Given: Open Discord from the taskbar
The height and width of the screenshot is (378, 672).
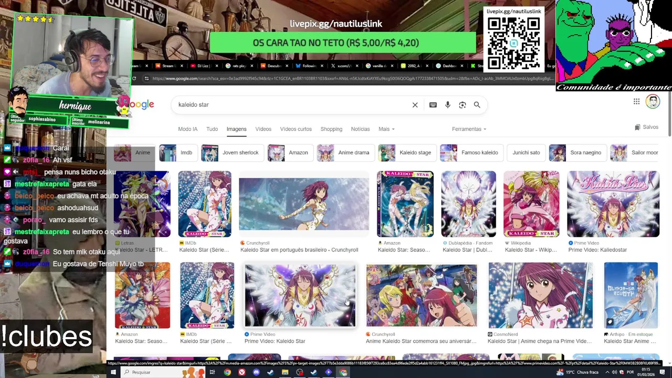Looking at the screenshot, I should tap(256, 372).
